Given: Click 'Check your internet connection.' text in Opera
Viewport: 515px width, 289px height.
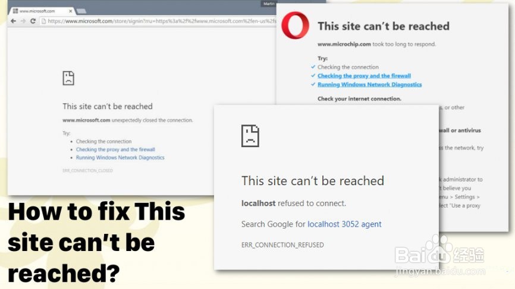Looking at the screenshot, I should tap(359, 99).
